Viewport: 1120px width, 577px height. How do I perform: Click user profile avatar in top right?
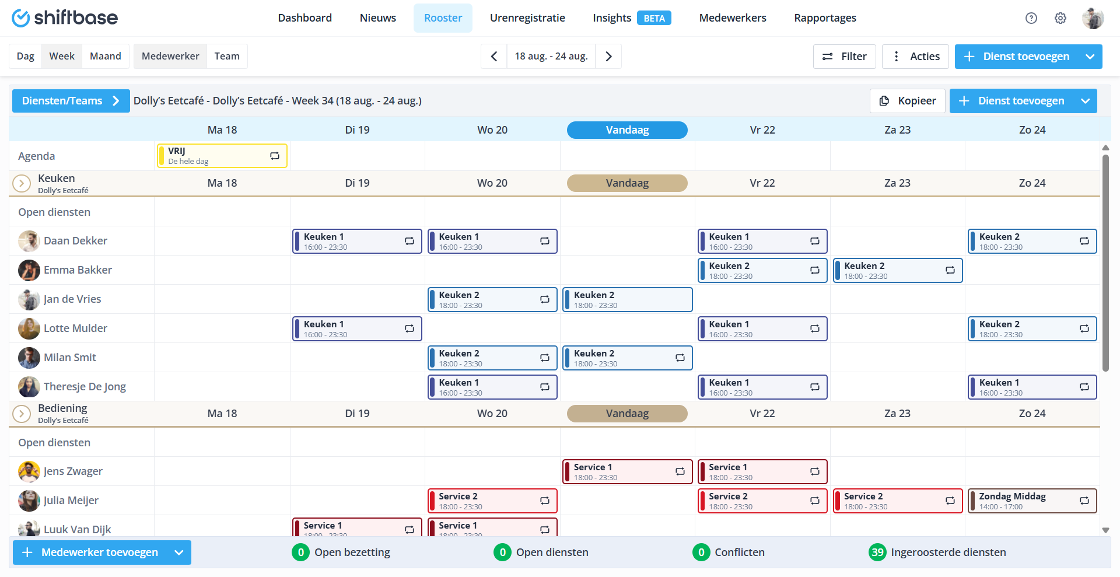click(x=1092, y=18)
